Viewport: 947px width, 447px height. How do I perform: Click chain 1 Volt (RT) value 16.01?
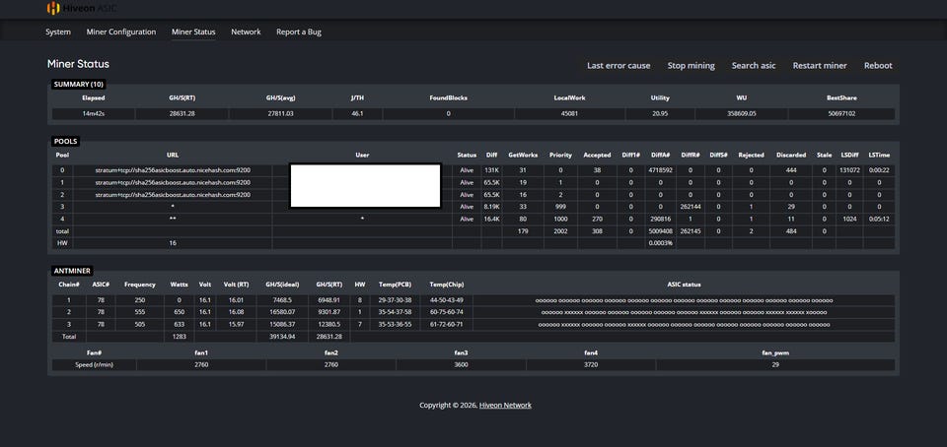click(236, 300)
